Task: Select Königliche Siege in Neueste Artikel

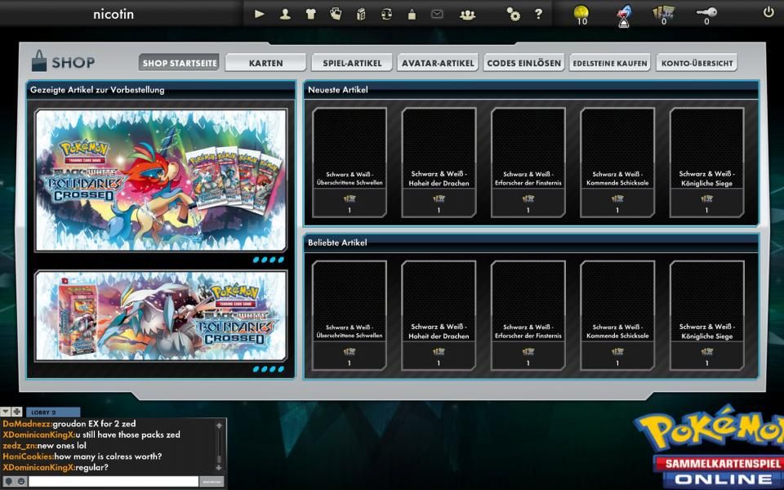Action: click(x=706, y=163)
